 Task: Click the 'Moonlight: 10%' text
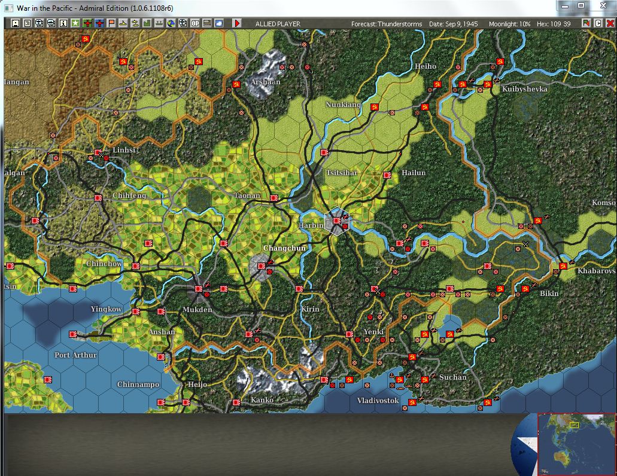pyautogui.click(x=509, y=24)
